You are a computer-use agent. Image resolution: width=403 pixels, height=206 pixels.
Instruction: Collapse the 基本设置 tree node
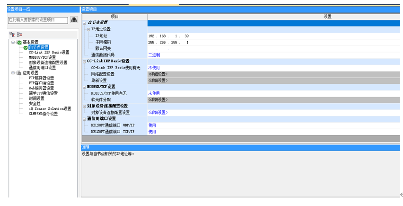coord(13,42)
